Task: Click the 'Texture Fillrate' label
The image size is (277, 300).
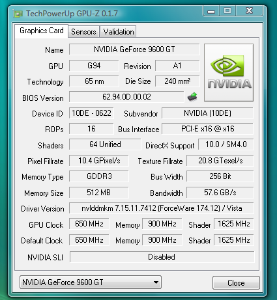Action: click(x=160, y=161)
